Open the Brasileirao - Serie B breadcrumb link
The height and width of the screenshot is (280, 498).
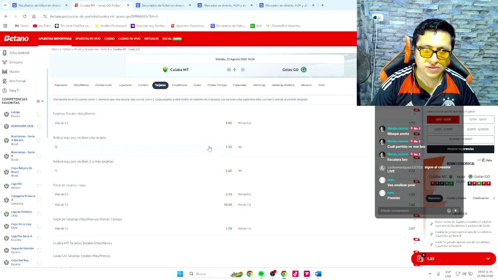(x=97, y=49)
